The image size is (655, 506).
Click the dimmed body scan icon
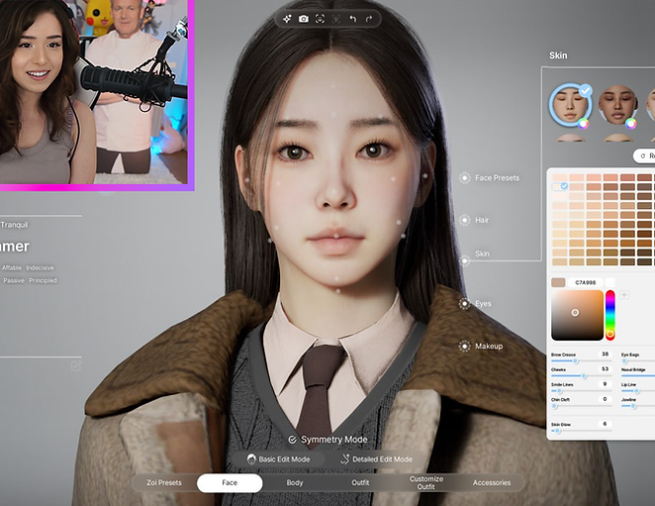click(336, 19)
